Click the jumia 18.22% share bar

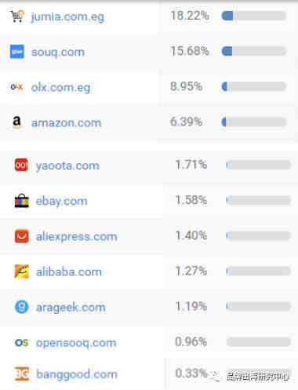(x=254, y=16)
